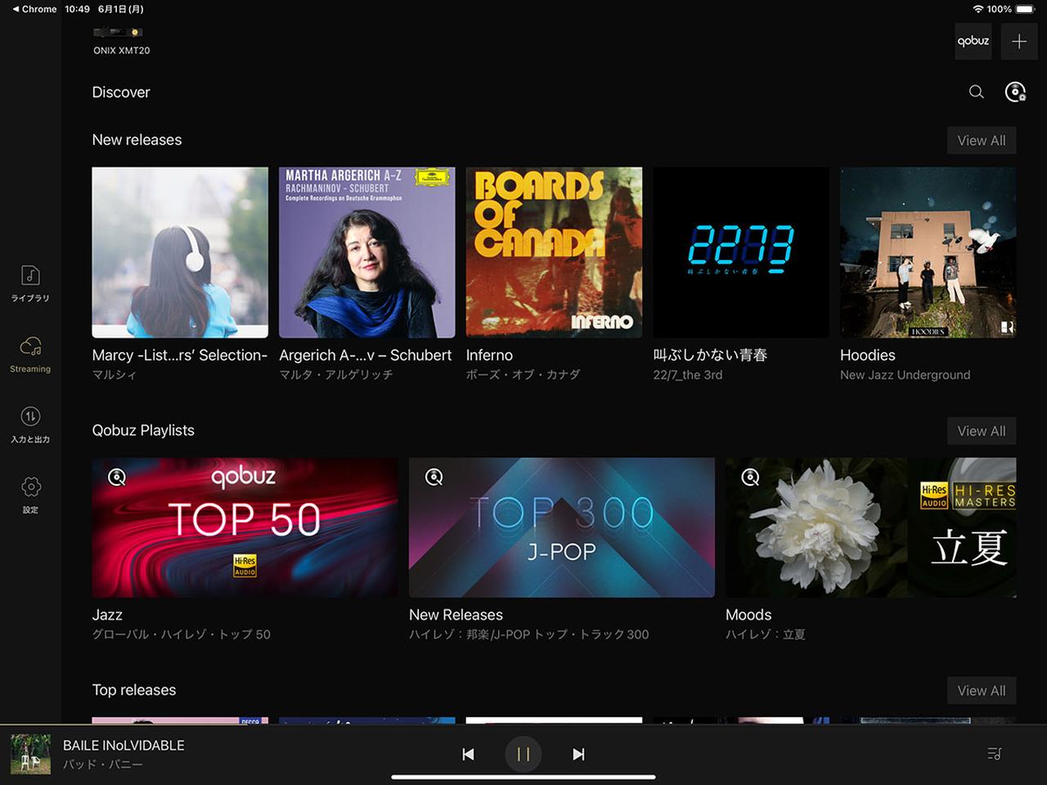Open the Boards of Canada Inferno cover
This screenshot has width=1047, height=785.
(x=554, y=253)
